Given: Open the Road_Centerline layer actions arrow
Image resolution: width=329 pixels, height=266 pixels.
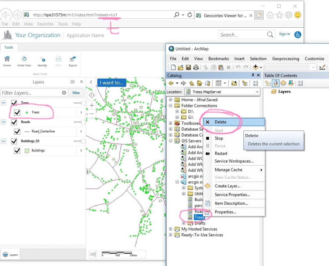Looking at the screenshot, I should (x=81, y=131).
